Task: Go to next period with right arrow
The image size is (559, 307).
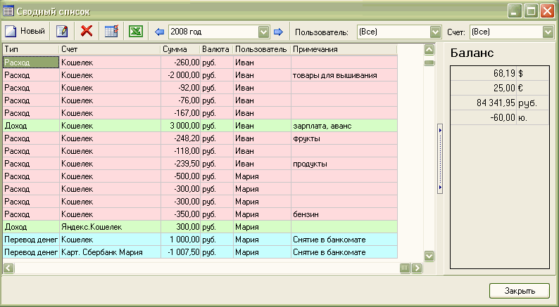Action: coord(278,32)
